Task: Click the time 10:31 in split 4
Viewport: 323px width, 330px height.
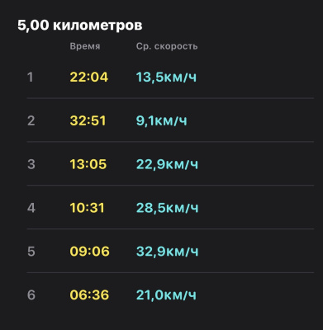Action: [x=88, y=208]
